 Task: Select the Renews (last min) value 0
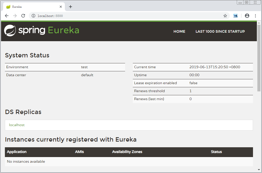point(190,99)
